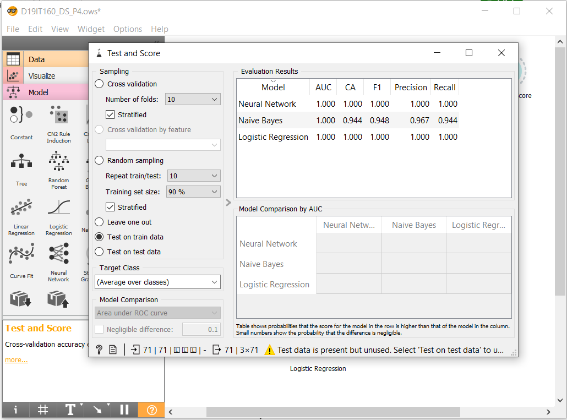Generate a report from Test and Score
Viewport: 567px width, 420px height.
(x=113, y=349)
